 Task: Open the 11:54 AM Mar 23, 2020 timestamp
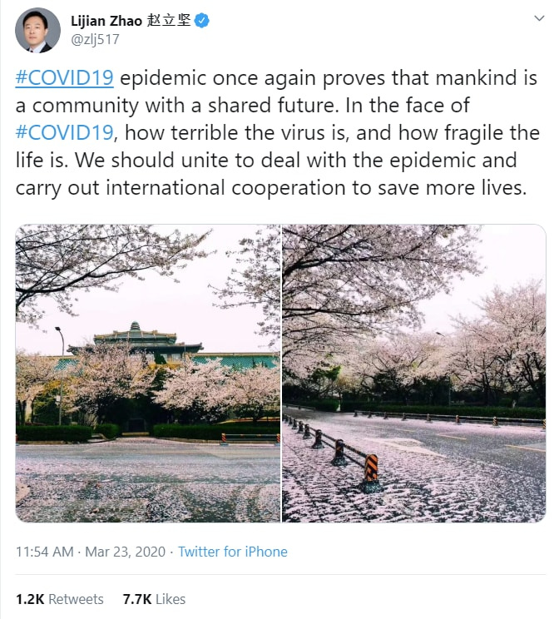[91, 552]
